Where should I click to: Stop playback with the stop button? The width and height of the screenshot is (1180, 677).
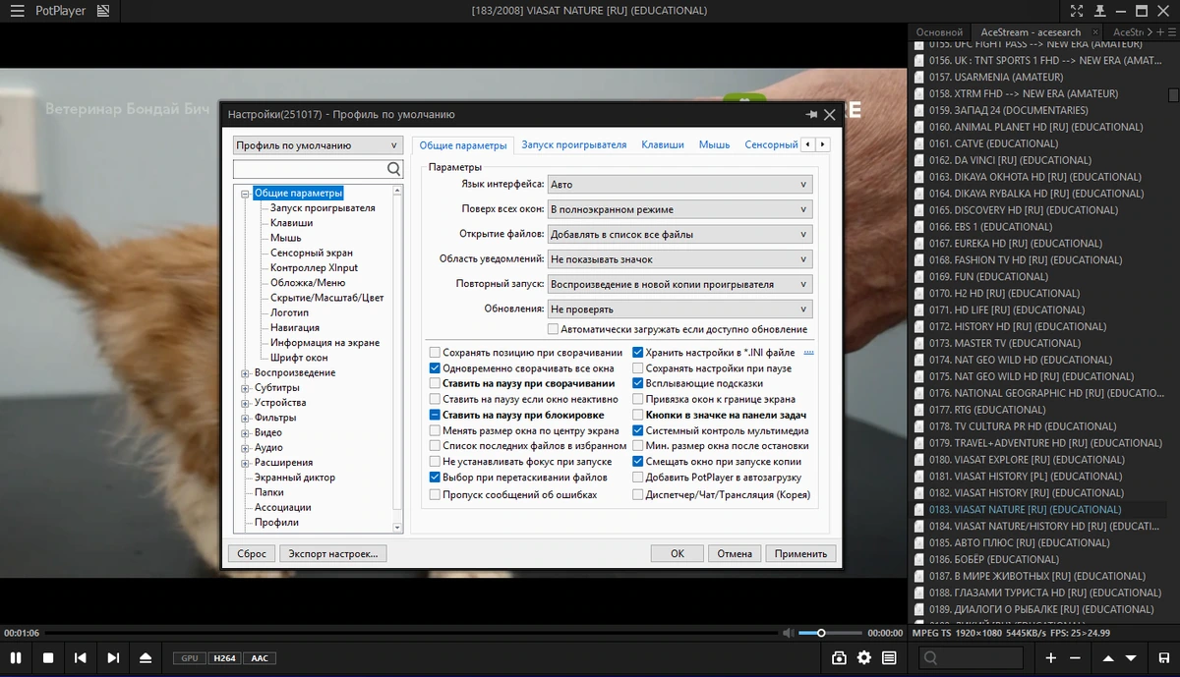tap(48, 657)
